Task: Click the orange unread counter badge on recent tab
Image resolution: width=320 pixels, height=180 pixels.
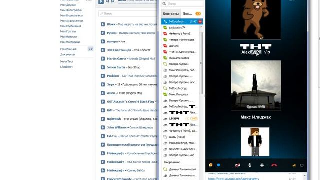Action: tap(198, 14)
